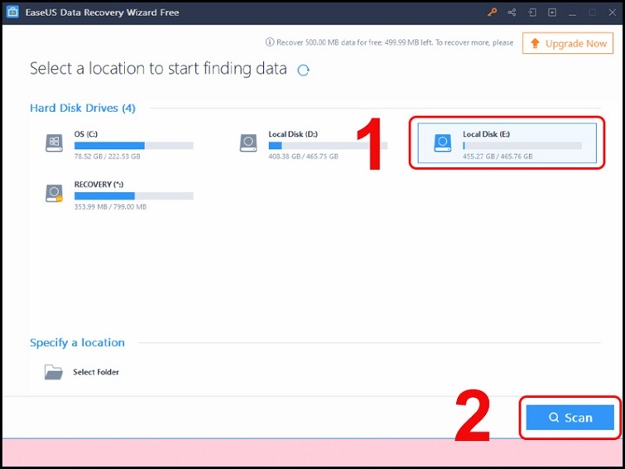Minimize the EaseUS window

click(572, 14)
